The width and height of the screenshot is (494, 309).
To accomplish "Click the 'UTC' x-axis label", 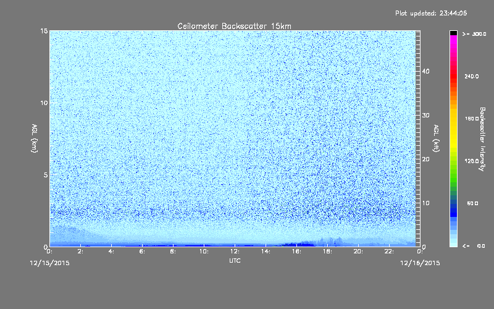I will (x=235, y=260).
